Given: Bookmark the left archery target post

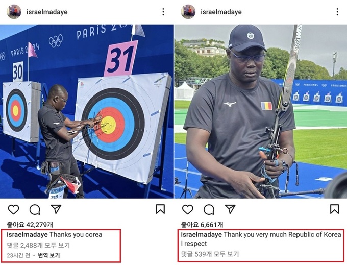Looking at the screenshot, I should click(x=160, y=209).
